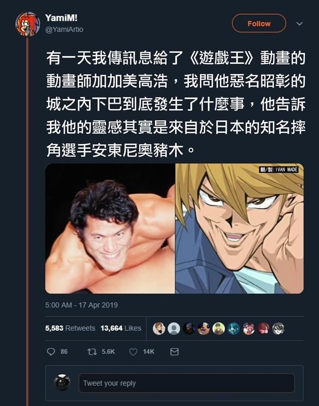Viewport: 319px width, 406px height.
Task: Click the grey default liker avatar
Action: coord(174,328)
